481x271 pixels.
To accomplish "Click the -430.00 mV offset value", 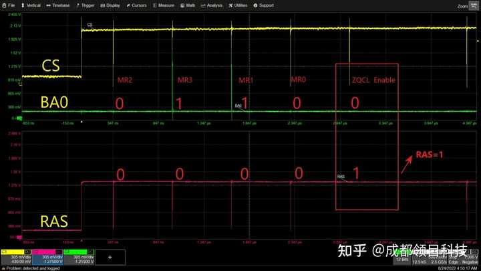I will point(21,262).
